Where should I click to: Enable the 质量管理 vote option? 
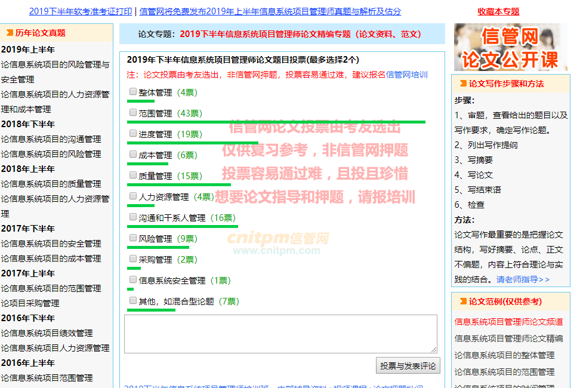pyautogui.click(x=133, y=175)
